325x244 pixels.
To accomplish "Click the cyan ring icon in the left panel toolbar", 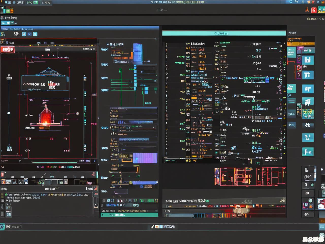I will tap(35, 34).
